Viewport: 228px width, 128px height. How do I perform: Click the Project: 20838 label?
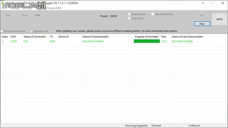108,16
